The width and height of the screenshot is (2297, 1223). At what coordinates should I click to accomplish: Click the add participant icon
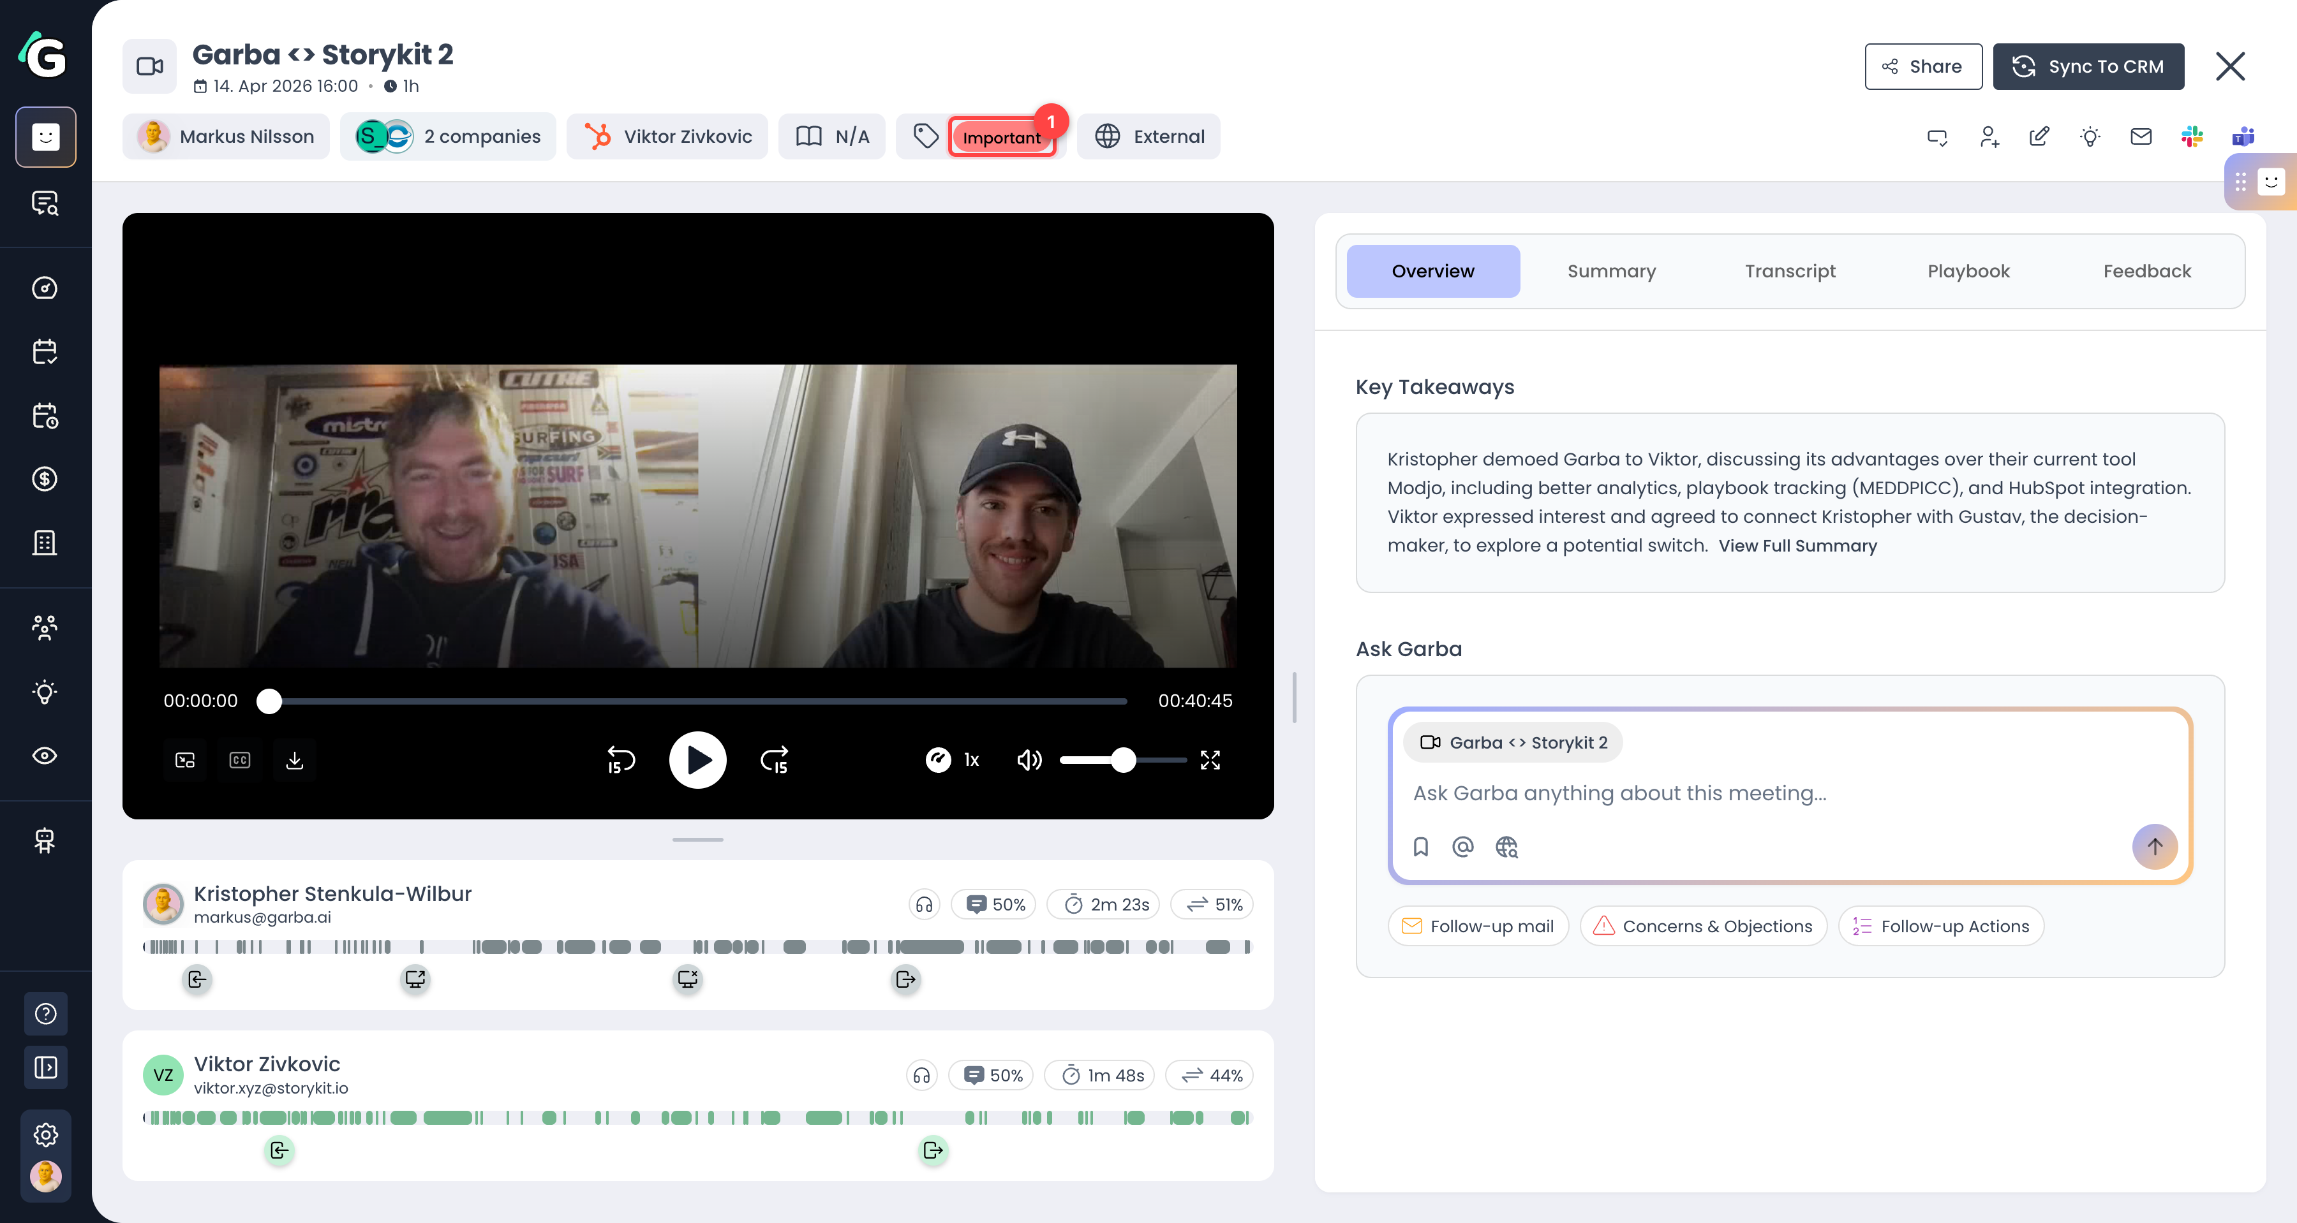[1988, 136]
